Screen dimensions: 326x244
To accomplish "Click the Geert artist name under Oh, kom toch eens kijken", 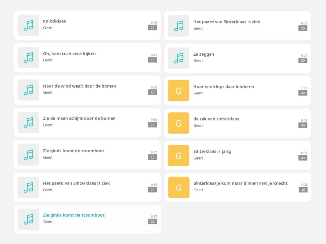I will click(x=48, y=60).
